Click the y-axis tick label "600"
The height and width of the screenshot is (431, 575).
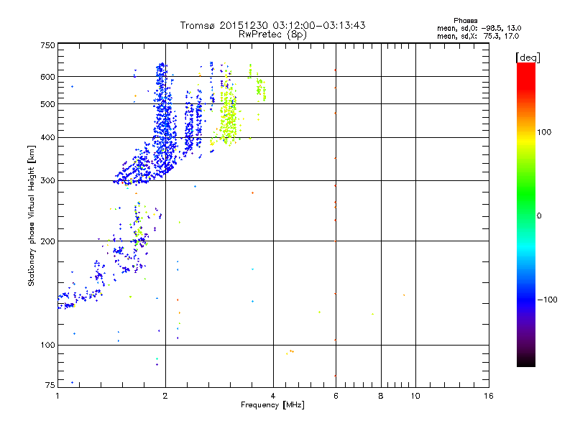point(47,77)
